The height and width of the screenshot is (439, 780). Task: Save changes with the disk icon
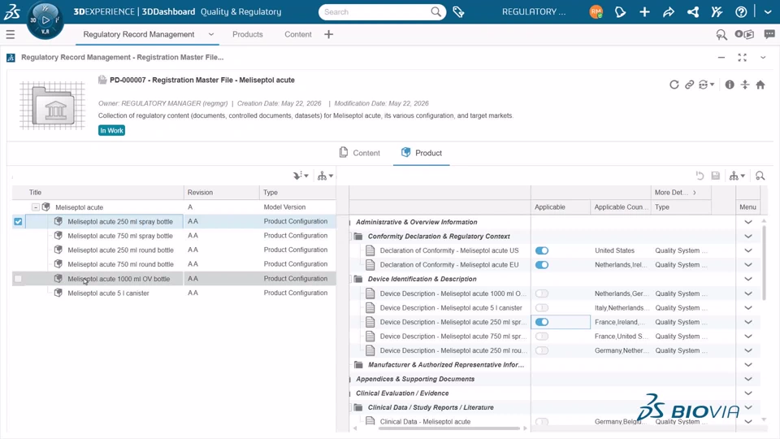[x=715, y=176]
